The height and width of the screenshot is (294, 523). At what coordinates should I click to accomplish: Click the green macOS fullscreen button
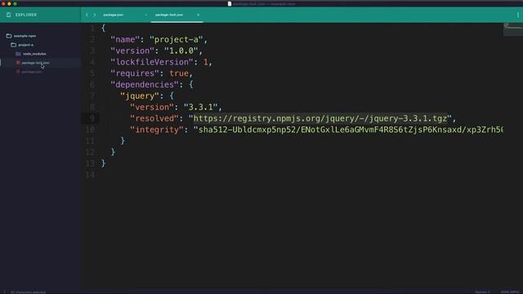pos(15,3)
